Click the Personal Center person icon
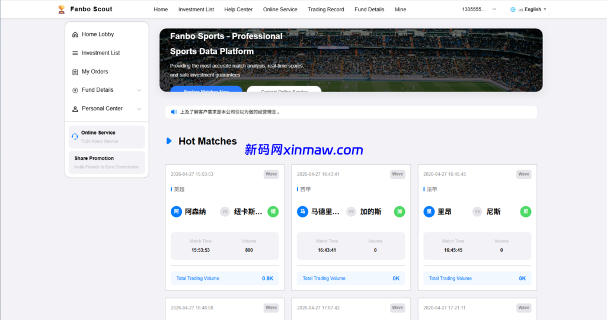607x320 pixels. [x=75, y=108]
